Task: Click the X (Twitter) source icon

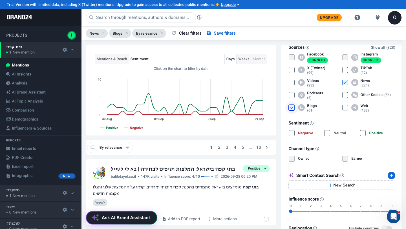Action: point(301,70)
